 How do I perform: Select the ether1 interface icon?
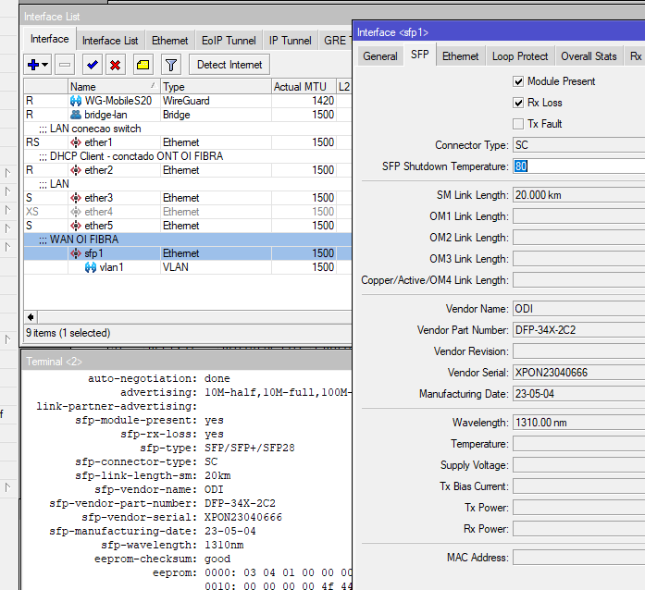click(x=76, y=142)
